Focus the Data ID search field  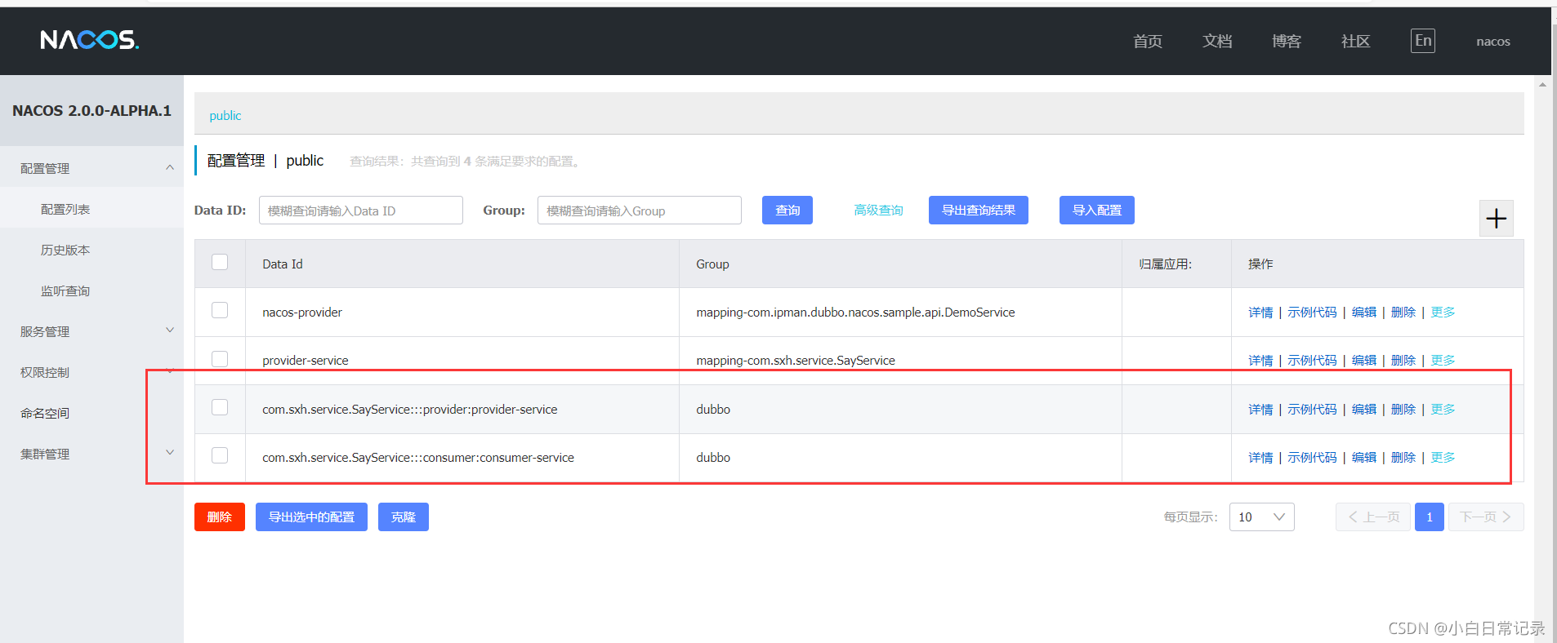pos(361,211)
